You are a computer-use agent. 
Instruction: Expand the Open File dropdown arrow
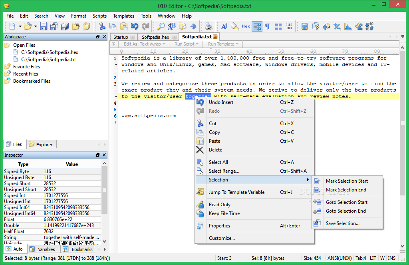coord(36,26)
